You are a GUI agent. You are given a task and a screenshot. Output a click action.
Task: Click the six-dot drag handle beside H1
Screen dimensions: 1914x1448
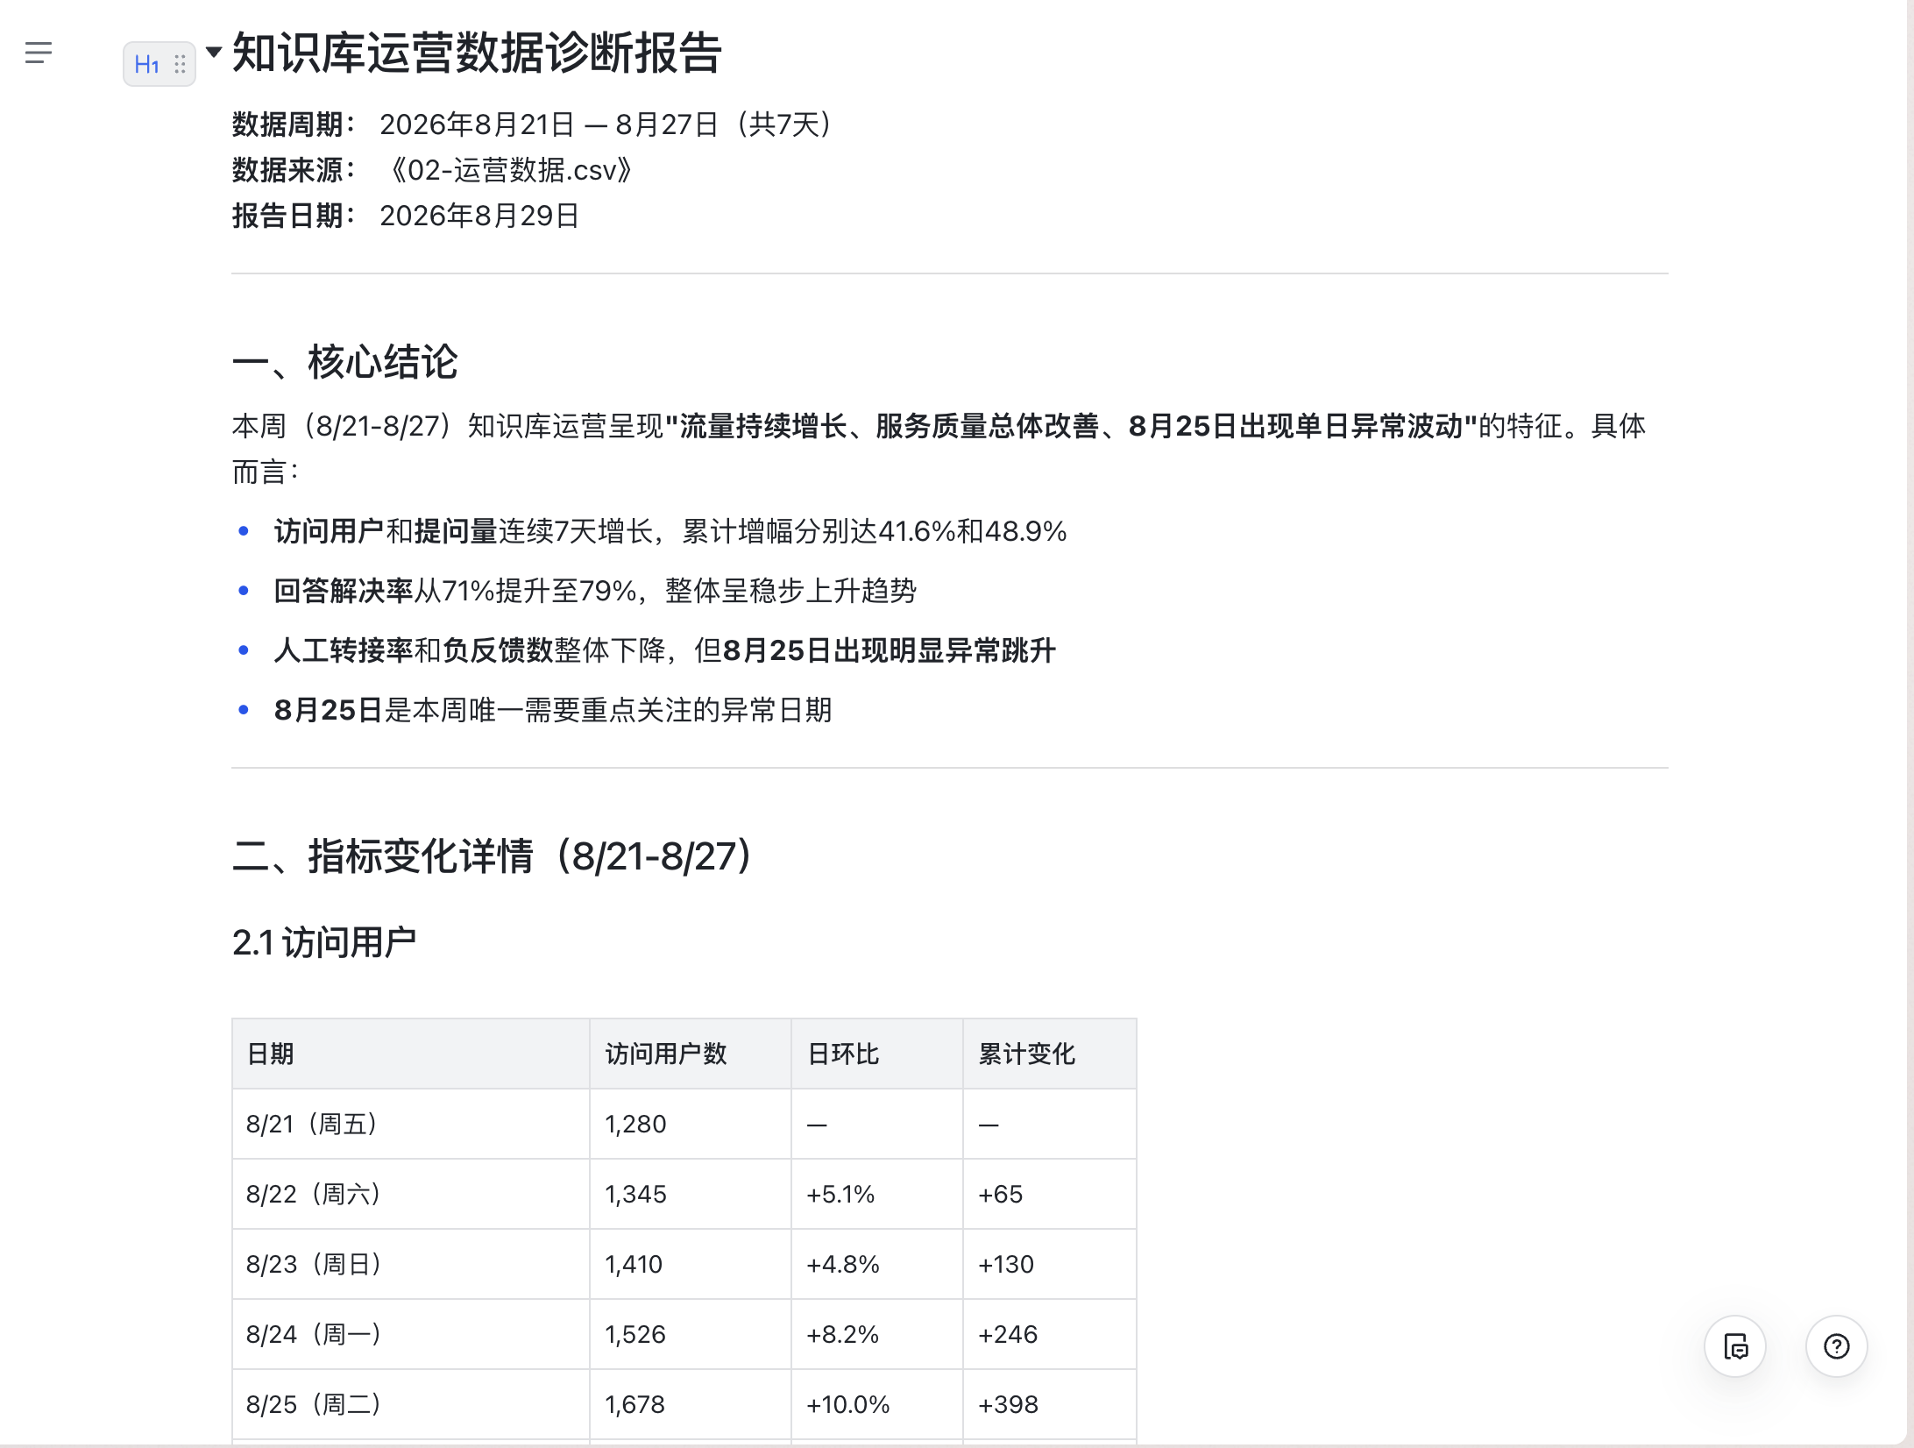click(180, 65)
